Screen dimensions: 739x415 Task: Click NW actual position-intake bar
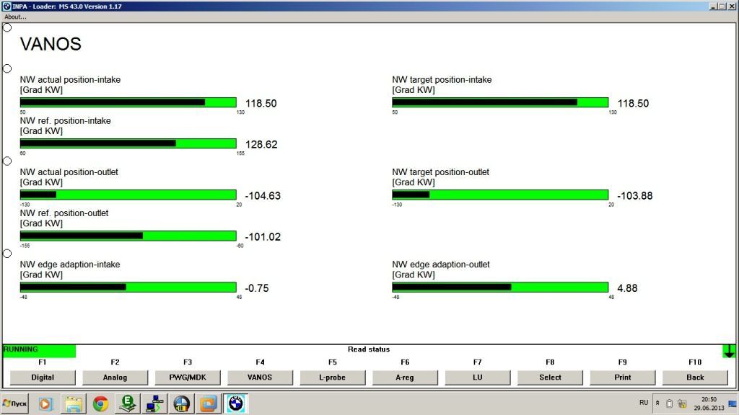(x=128, y=102)
